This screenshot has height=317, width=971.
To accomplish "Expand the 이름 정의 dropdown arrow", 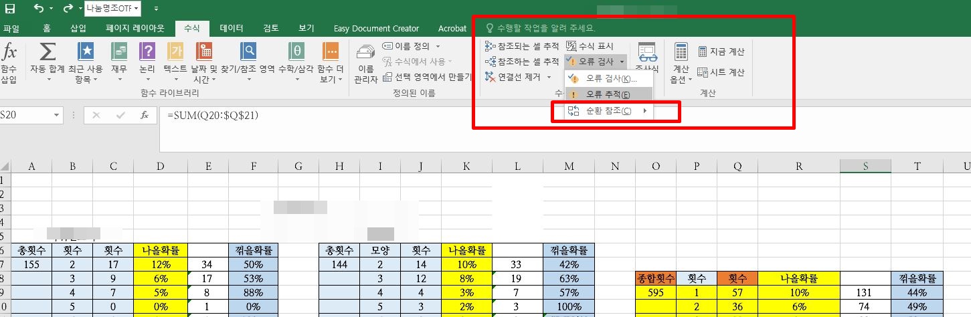I will click(438, 46).
